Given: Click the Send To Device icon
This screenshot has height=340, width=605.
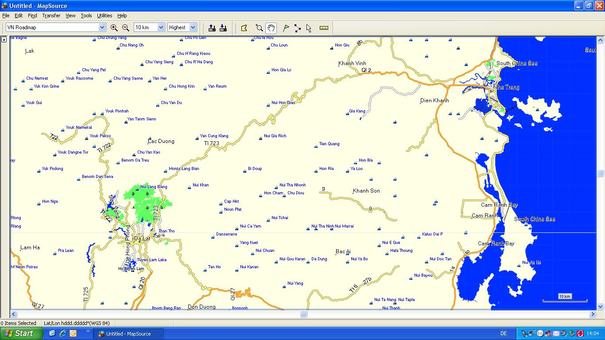Looking at the screenshot, I should [x=212, y=28].
